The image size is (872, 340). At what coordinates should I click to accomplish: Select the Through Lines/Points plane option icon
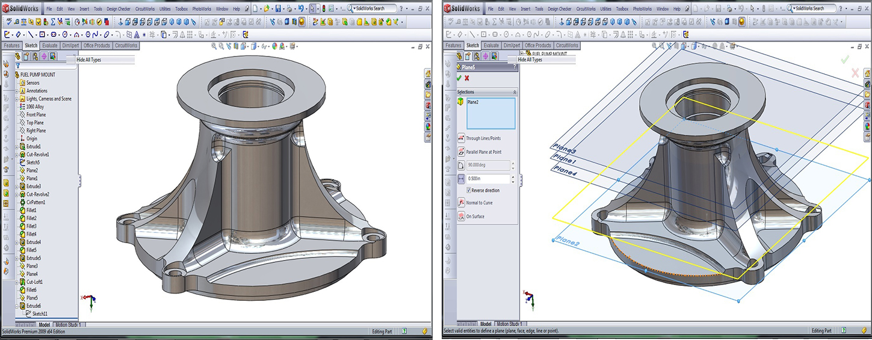(461, 138)
